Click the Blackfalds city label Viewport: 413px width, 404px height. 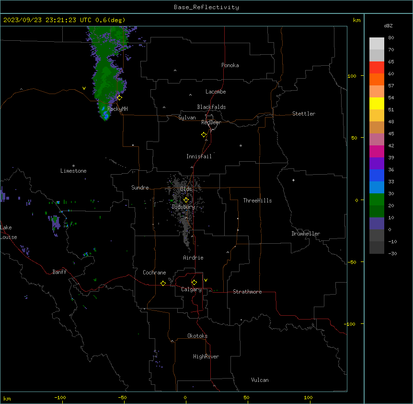(211, 107)
